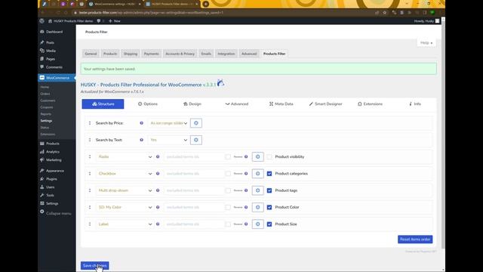The height and width of the screenshot is (272, 483).
Task: Open Products in the admin sidebar
Action: [52, 144]
